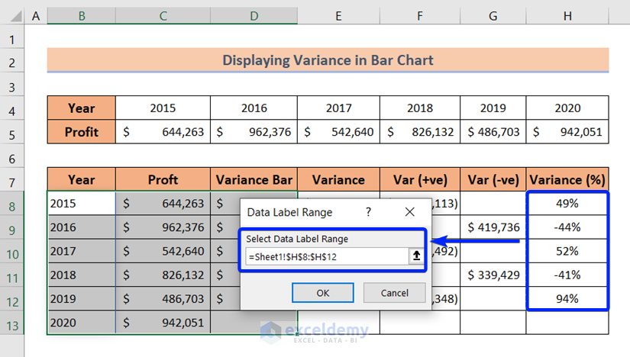Viewport: 630px width, 357px height.
Task: Select row 13 header
Action: click(x=12, y=323)
